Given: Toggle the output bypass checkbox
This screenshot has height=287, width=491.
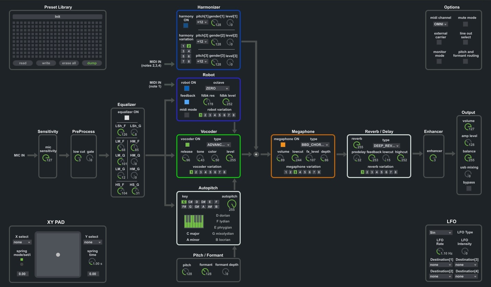Looking at the screenshot, I should (x=469, y=188).
